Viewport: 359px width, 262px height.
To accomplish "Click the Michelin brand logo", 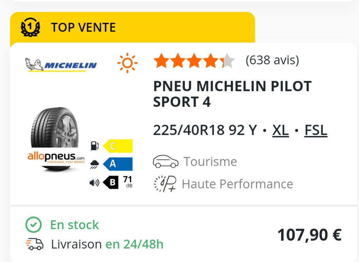I will [x=61, y=65].
